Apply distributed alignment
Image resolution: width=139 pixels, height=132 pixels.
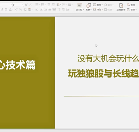click(x=54, y=9)
